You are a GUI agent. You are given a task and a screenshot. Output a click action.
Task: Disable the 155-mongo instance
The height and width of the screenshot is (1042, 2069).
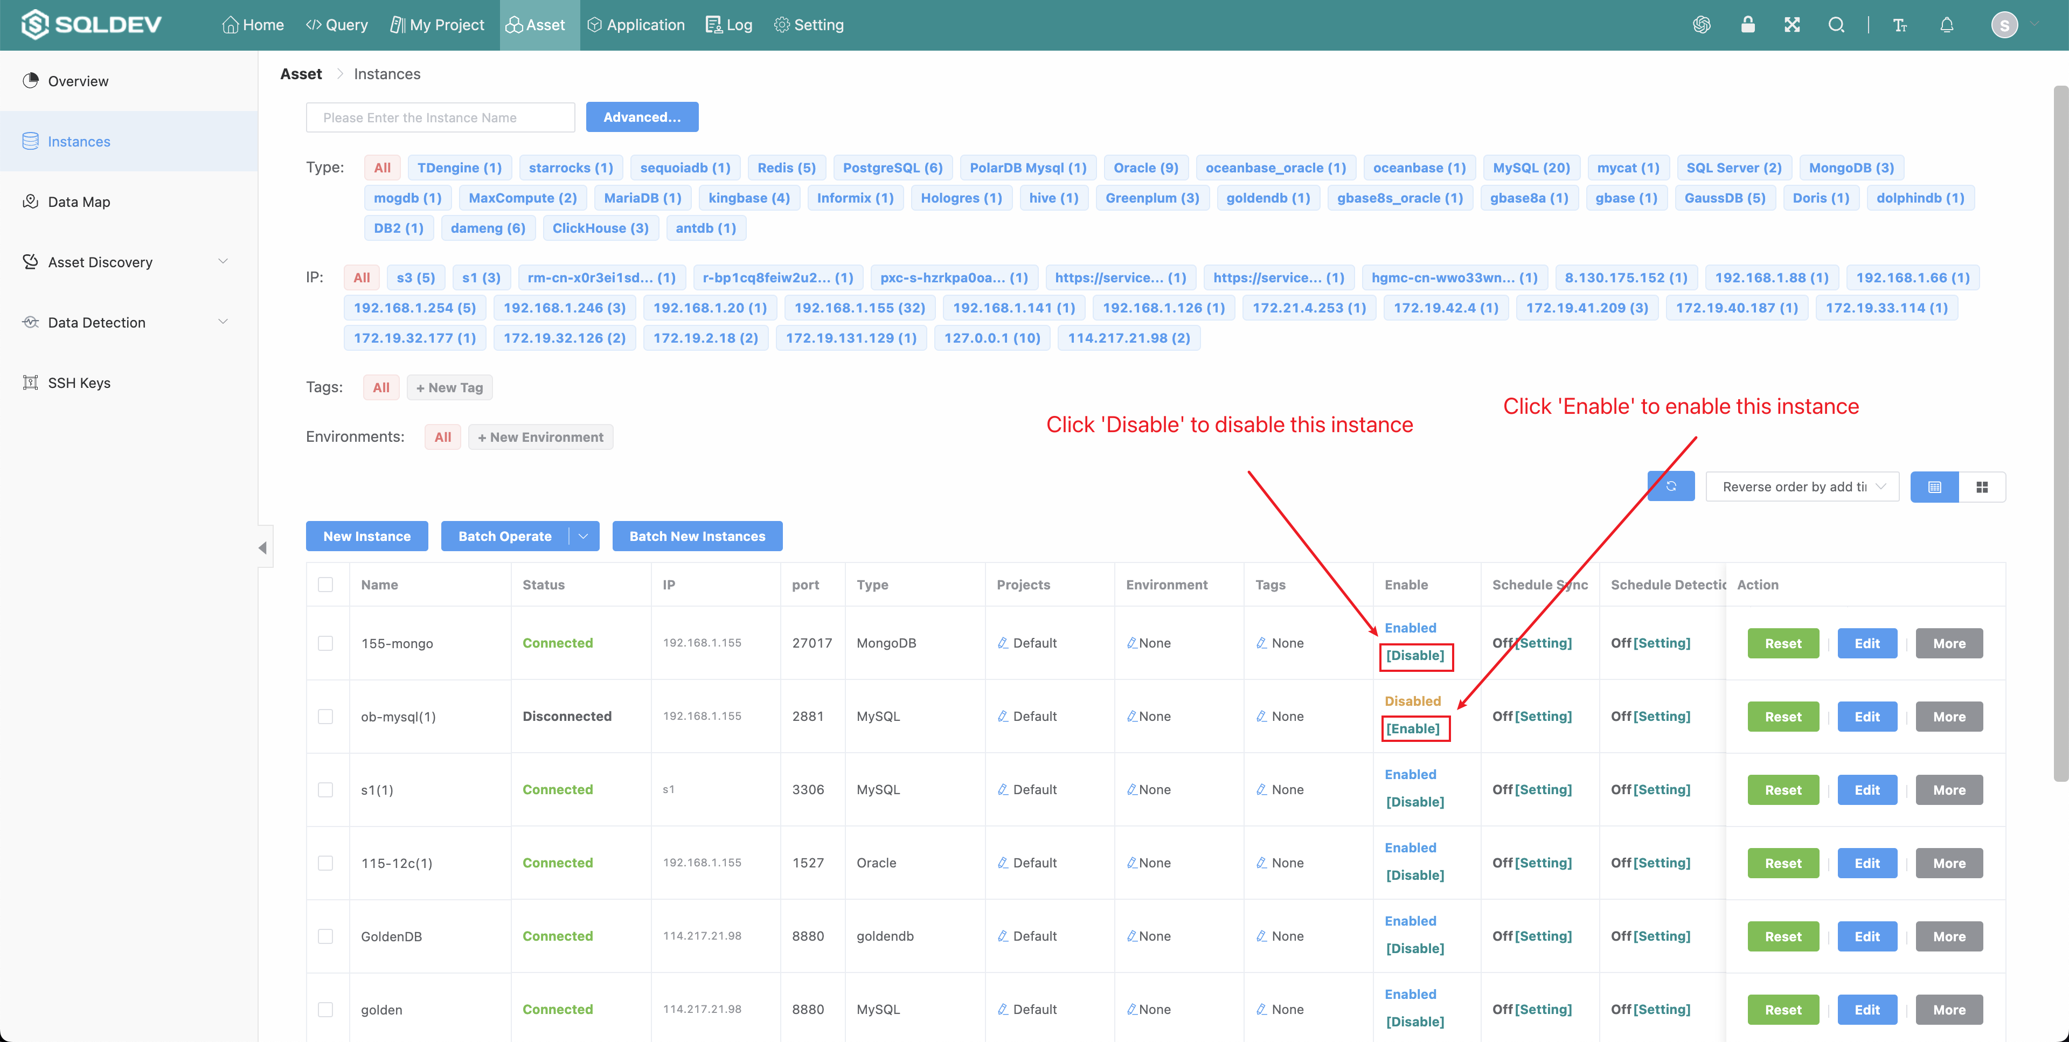[1415, 656]
